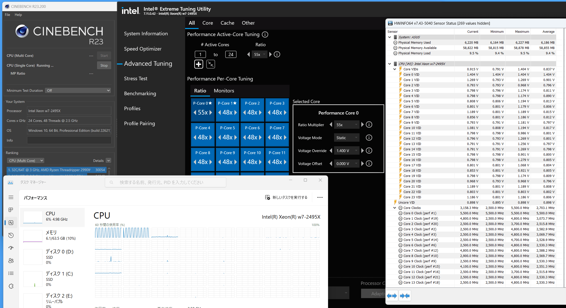This screenshot has height=308, width=566.
Task: Click the HWiNFO64 title bar icon
Action: coord(390,23)
